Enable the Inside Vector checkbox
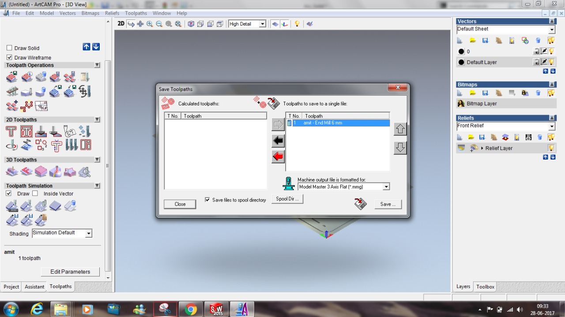The image size is (565, 317). [35, 193]
